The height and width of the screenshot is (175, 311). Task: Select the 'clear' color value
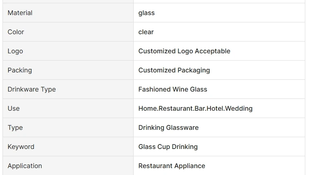coord(146,32)
